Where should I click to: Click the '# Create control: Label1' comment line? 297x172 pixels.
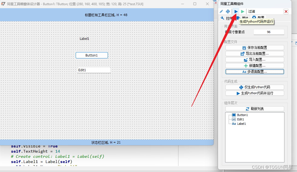(57, 156)
